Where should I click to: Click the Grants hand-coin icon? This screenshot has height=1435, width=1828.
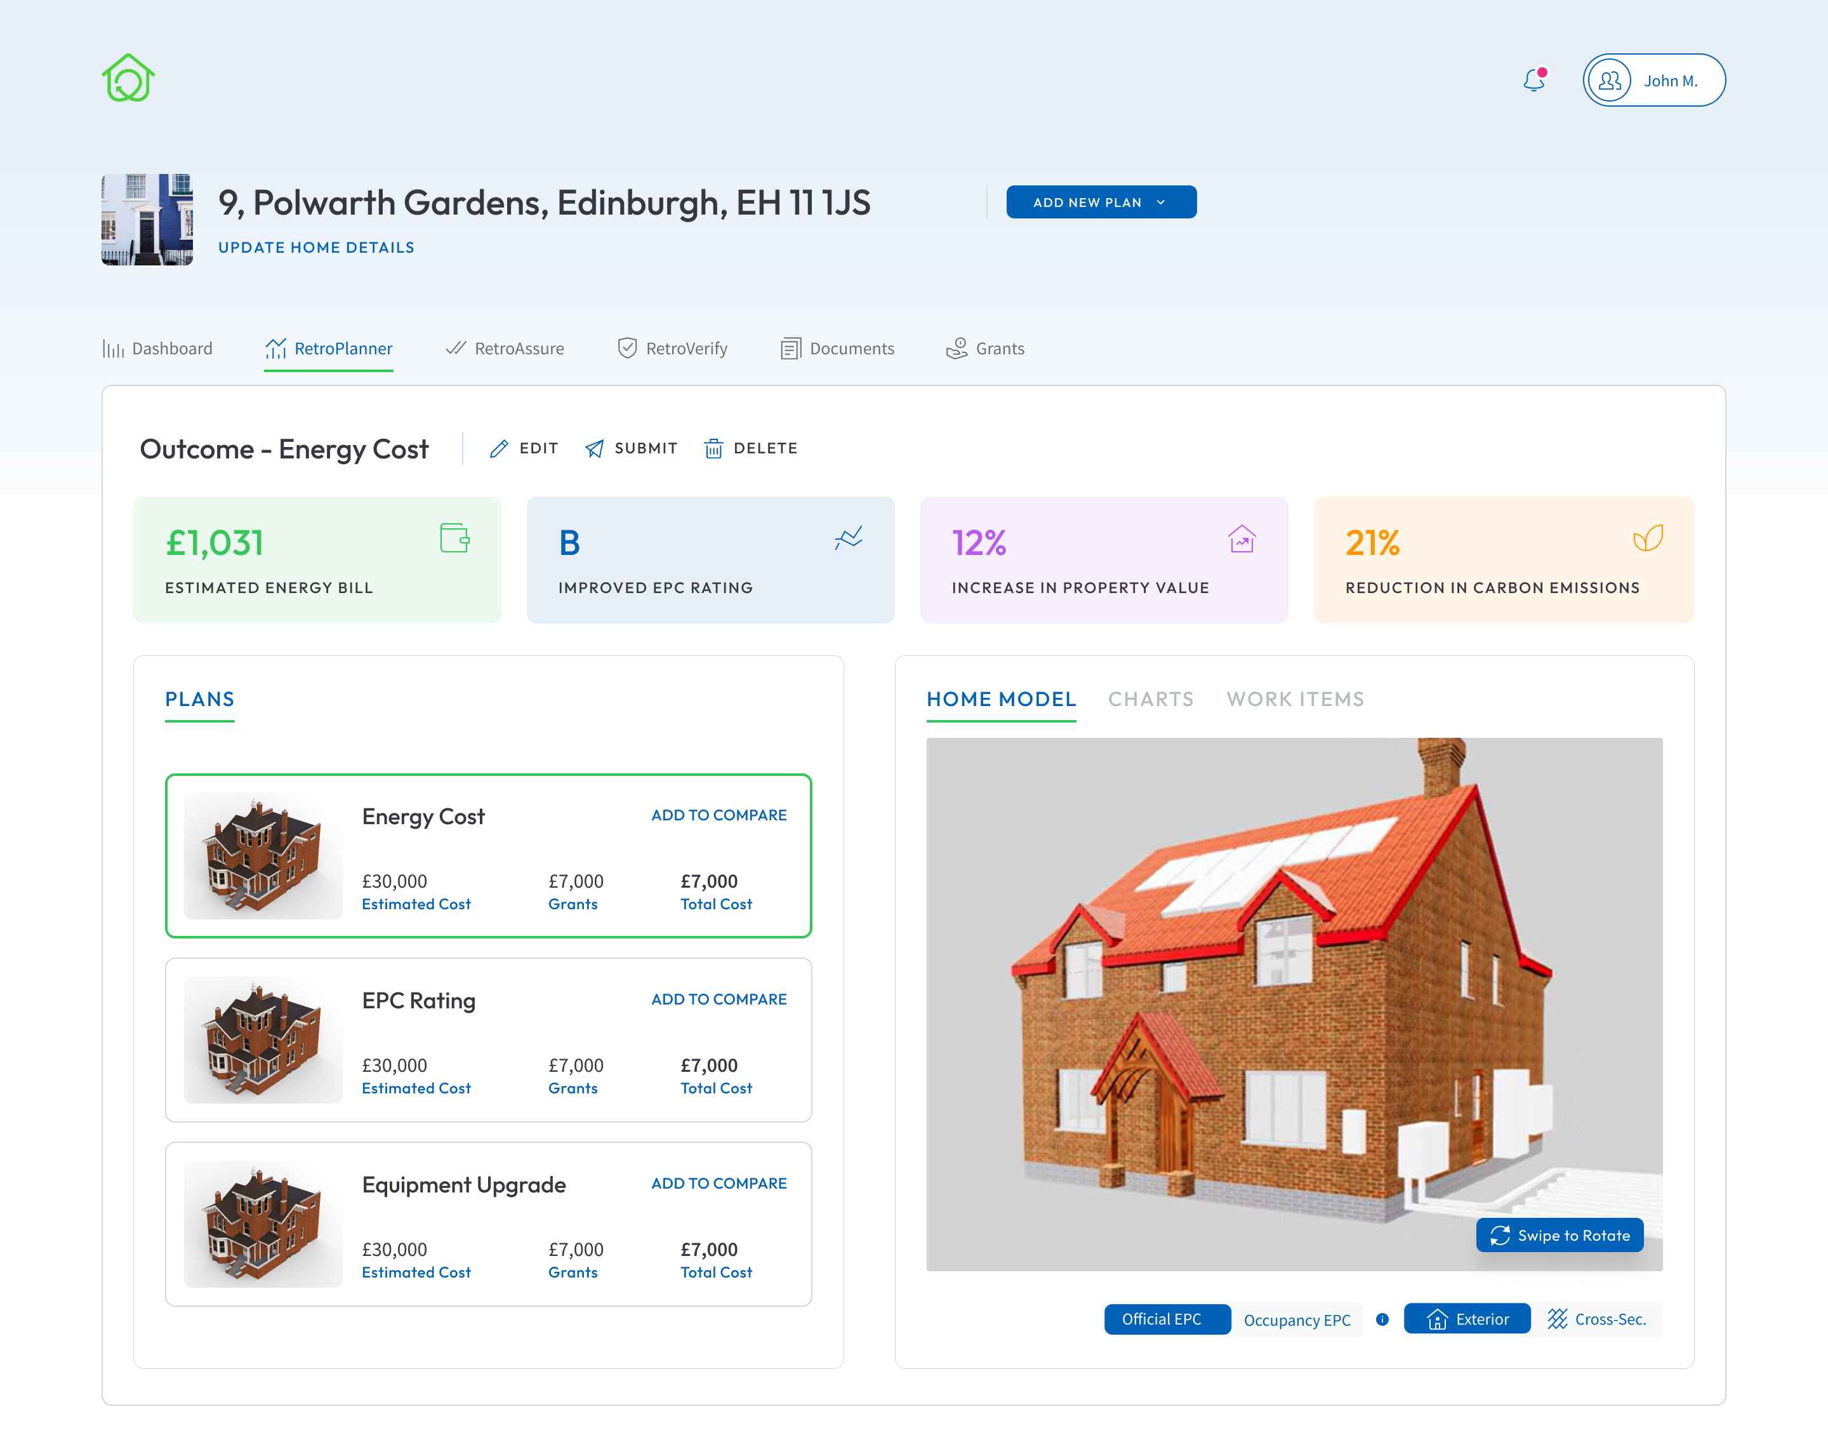click(x=957, y=349)
